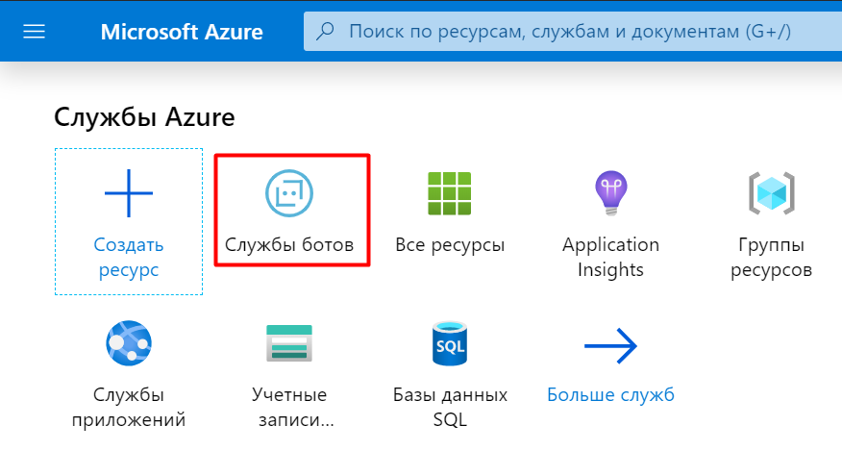842x476 pixels.
Task: Focus the resources search field
Action: [x=573, y=32]
